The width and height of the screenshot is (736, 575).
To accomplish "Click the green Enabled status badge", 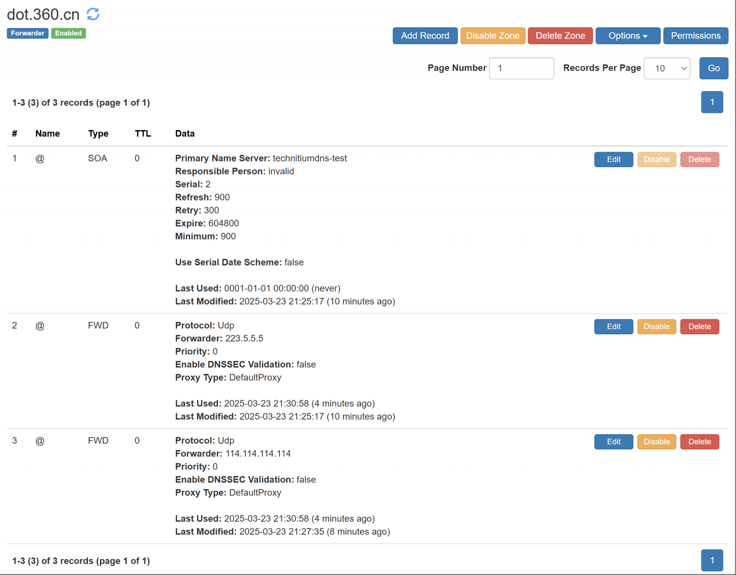I will coord(68,33).
